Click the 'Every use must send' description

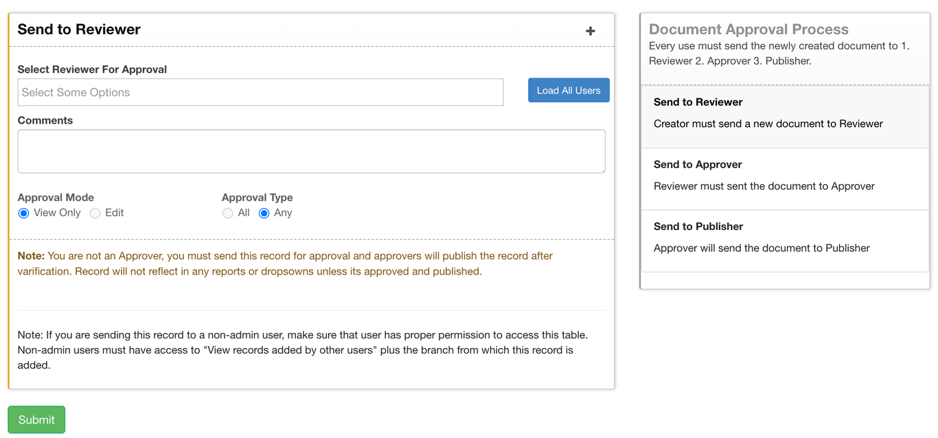779,54
